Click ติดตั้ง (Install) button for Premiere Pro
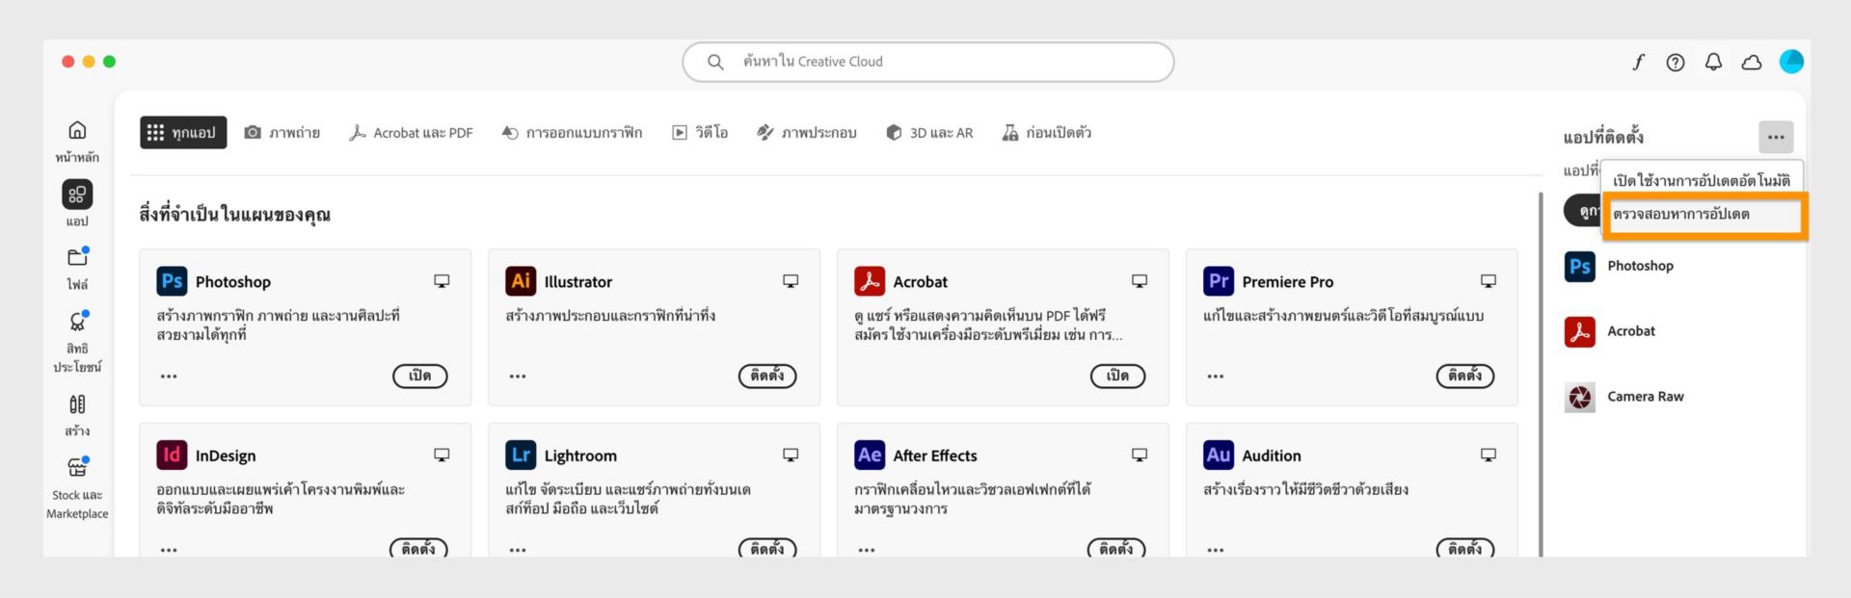This screenshot has width=1851, height=598. (x=1465, y=376)
